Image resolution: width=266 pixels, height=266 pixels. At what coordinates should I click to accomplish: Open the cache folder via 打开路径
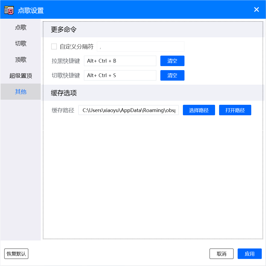point(235,110)
